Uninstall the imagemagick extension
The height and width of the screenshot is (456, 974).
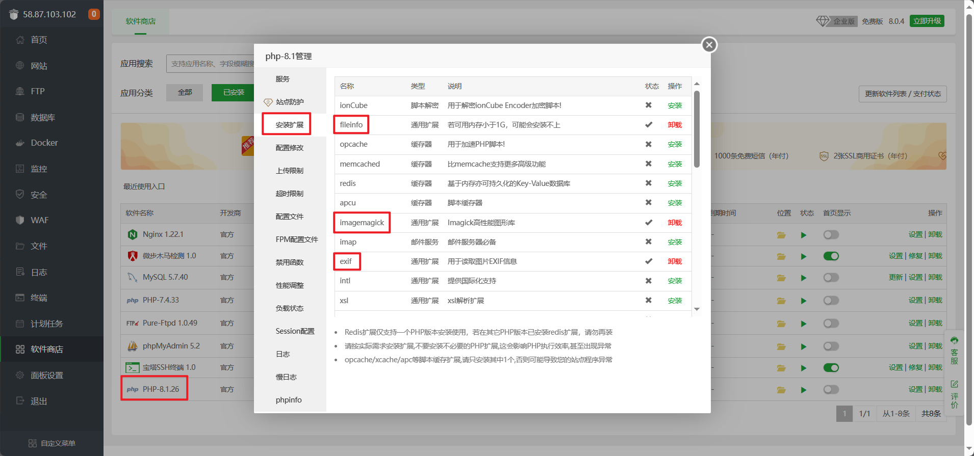[x=675, y=223]
